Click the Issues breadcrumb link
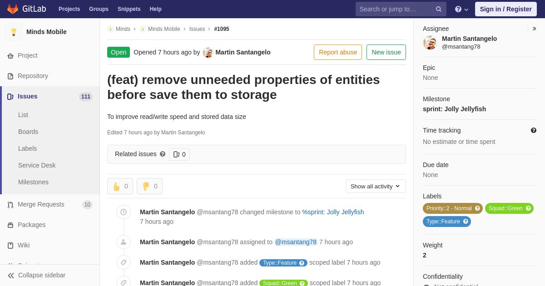The width and height of the screenshot is (545, 286). click(197, 29)
